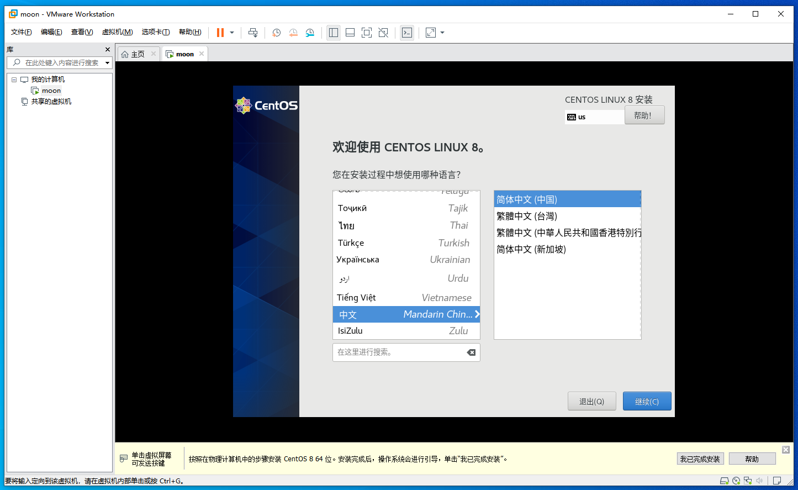Close the moon tab
Screen dimensions: 798x490
coord(202,54)
